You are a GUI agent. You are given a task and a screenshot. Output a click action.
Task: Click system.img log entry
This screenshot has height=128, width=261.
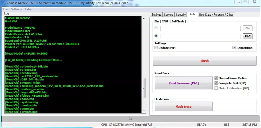tap(21, 102)
